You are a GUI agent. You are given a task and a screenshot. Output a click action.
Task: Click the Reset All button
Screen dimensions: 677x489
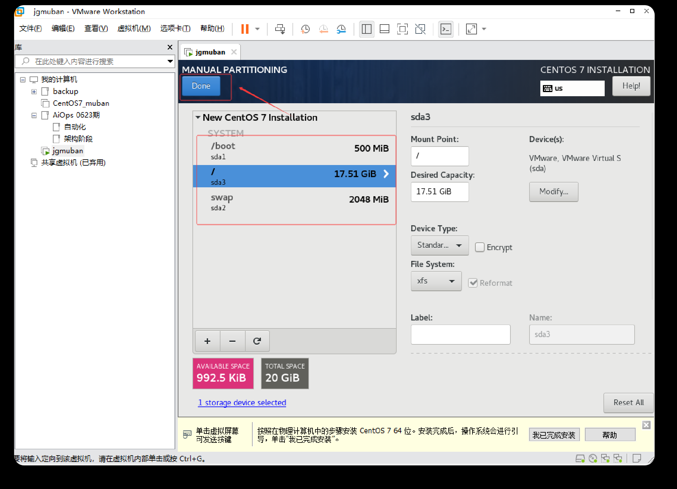(x=629, y=403)
